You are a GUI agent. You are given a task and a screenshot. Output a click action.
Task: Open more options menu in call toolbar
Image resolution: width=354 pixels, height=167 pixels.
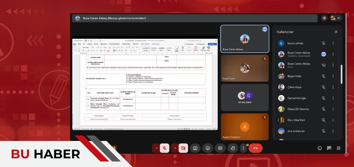click(x=243, y=148)
